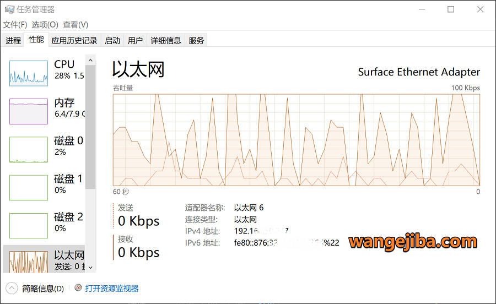The width and height of the screenshot is (496, 304).
Task: Switch to the 应用历史记录 tab
Action: [x=74, y=40]
